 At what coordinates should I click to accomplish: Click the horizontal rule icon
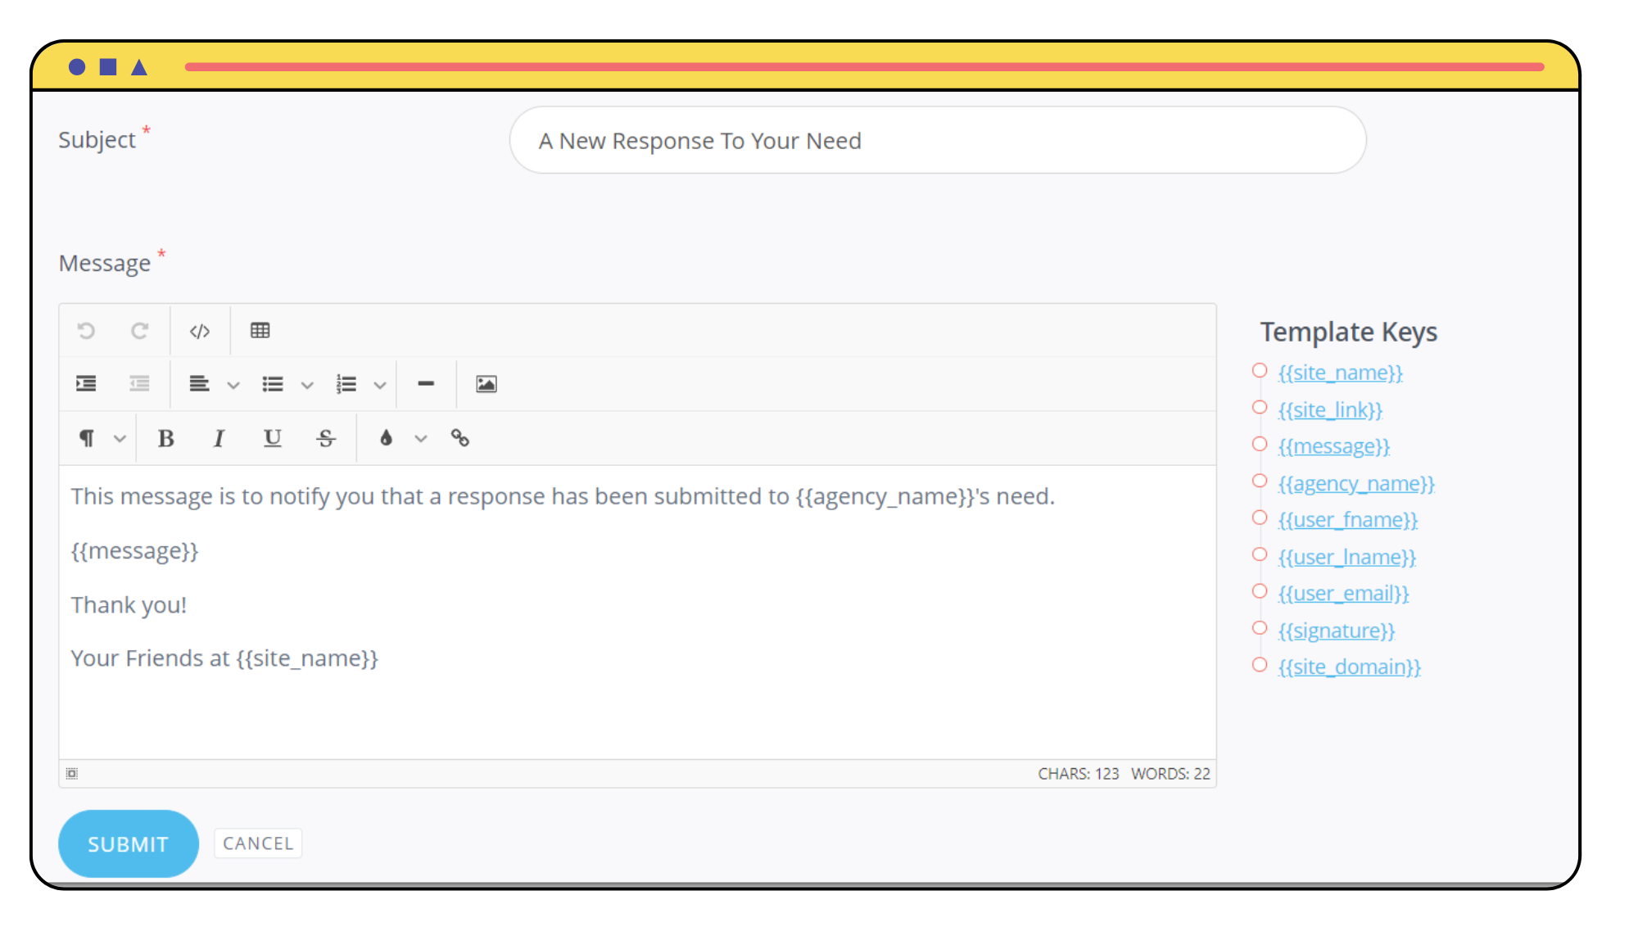[x=425, y=383]
